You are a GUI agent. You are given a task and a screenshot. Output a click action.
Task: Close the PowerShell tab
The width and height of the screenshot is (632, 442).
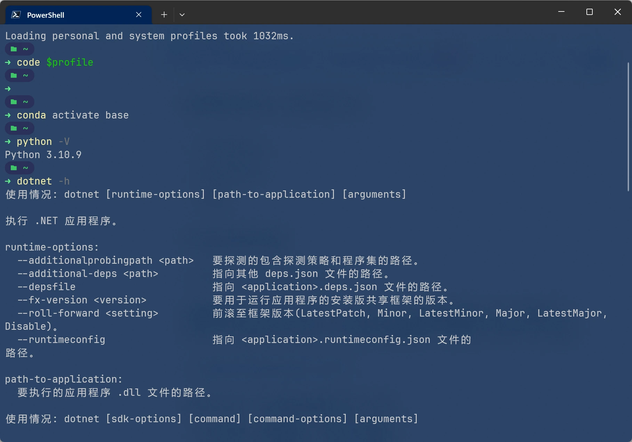click(x=138, y=15)
